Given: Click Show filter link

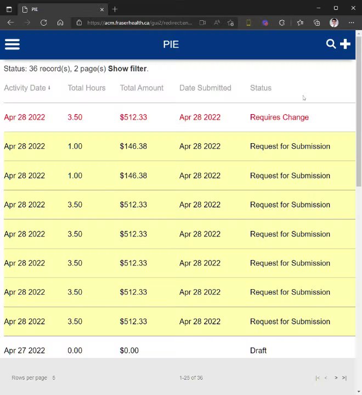Looking at the screenshot, I should (127, 69).
